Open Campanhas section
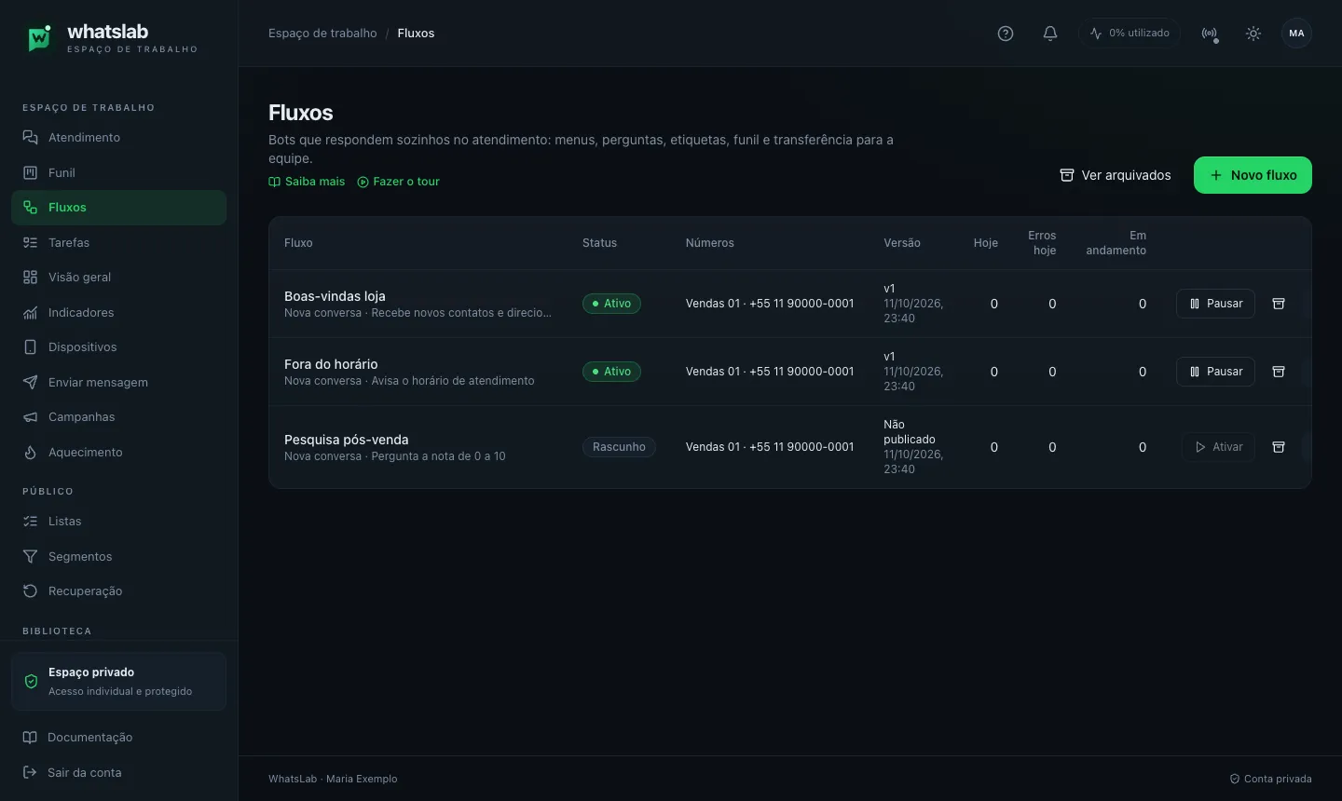This screenshot has height=801, width=1342. [118, 417]
